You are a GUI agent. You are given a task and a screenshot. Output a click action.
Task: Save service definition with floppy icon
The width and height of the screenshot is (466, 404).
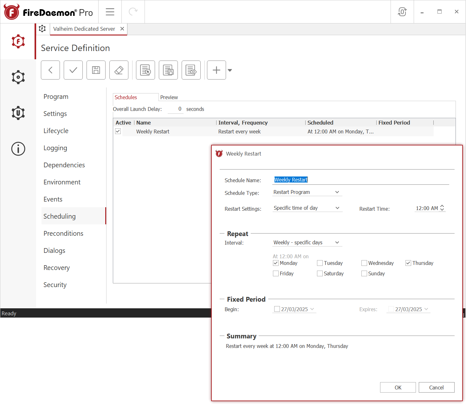96,70
